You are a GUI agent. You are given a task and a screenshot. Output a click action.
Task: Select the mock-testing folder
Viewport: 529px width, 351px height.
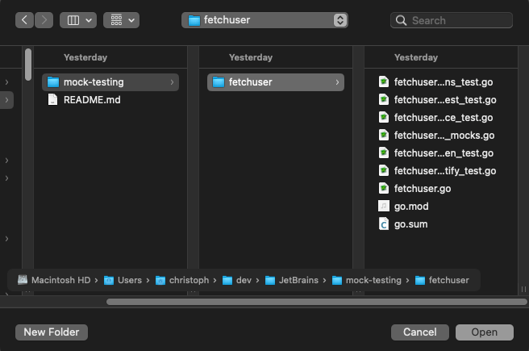click(94, 81)
